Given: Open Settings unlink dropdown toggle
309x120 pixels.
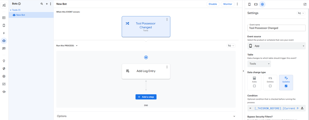Looking at the screenshot, I should (301, 13).
